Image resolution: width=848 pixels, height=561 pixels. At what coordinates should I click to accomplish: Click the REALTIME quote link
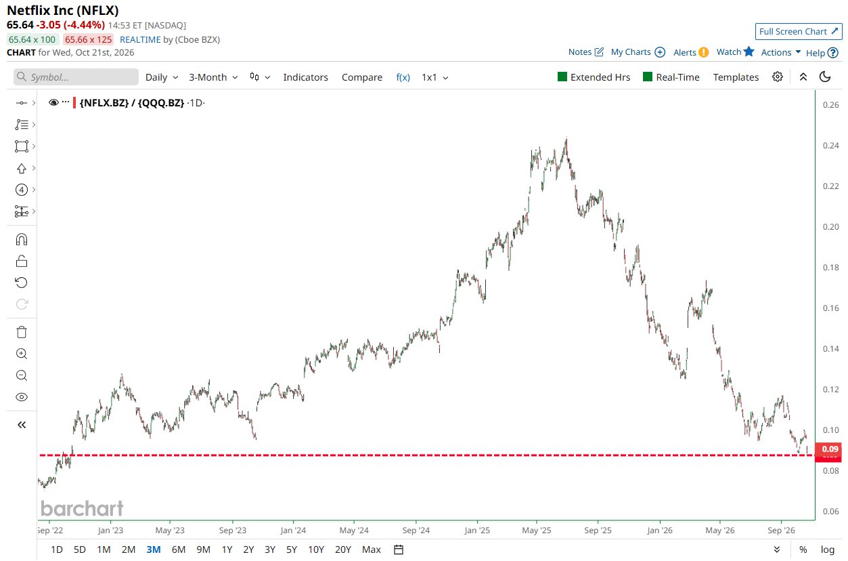tap(140, 39)
